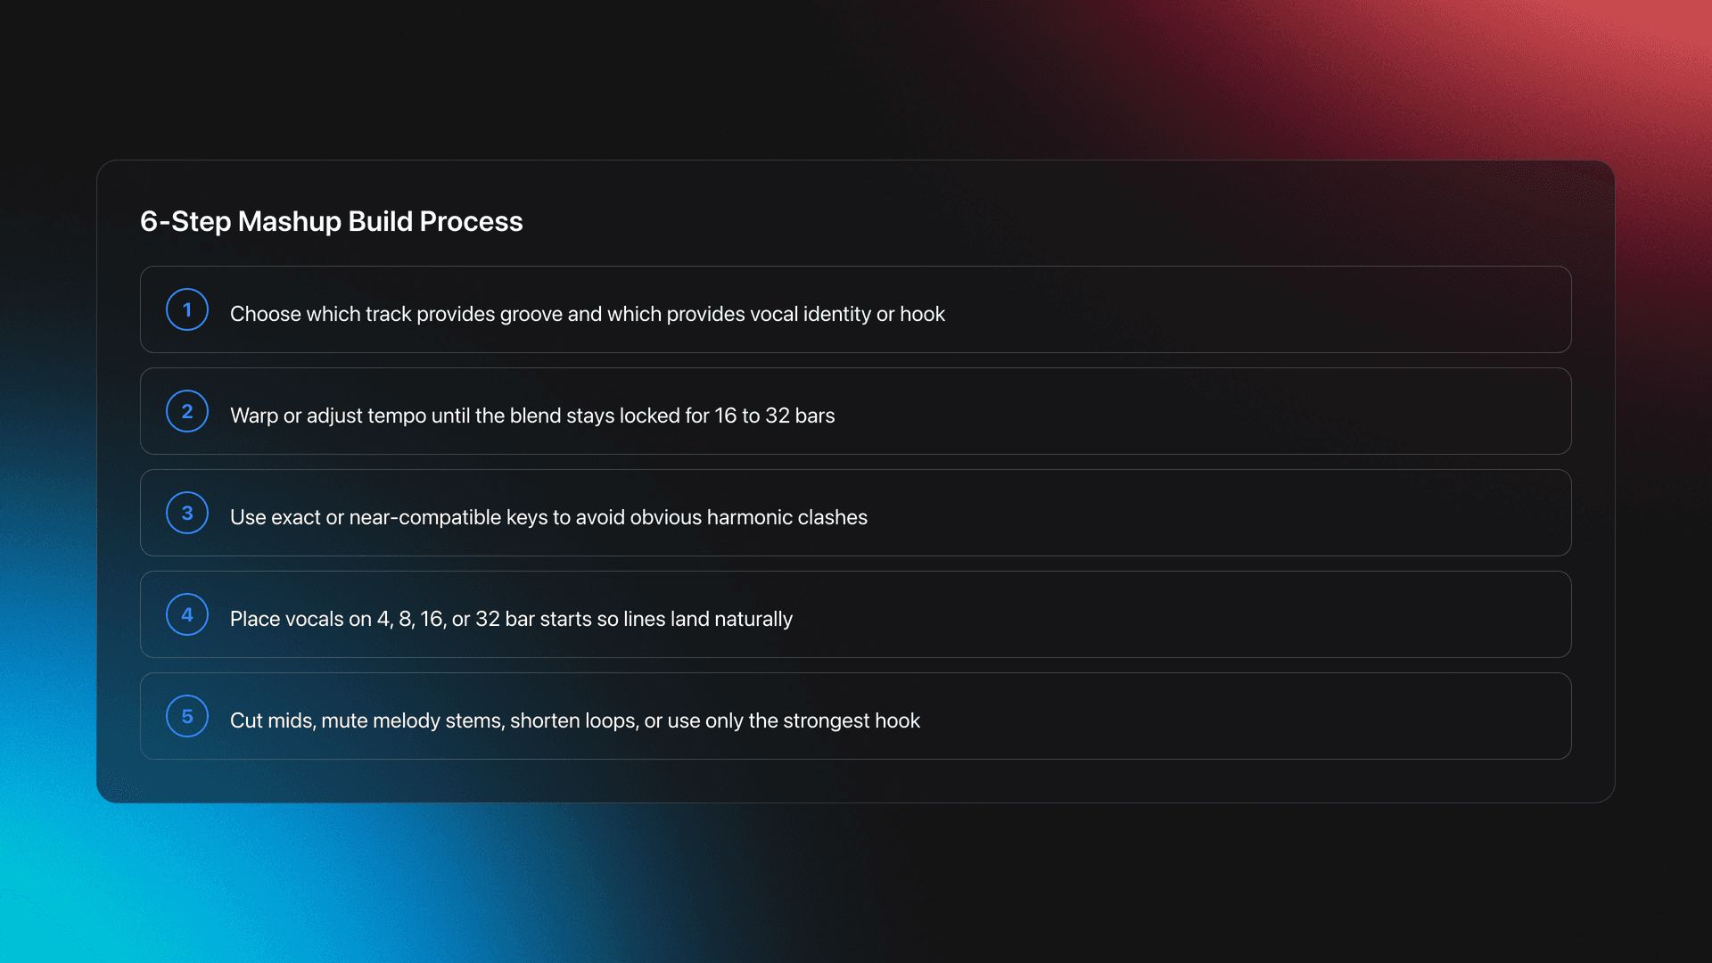Click 'Place vocals on 4, 8, 16' text
The width and height of the screenshot is (1712, 963).
click(337, 619)
